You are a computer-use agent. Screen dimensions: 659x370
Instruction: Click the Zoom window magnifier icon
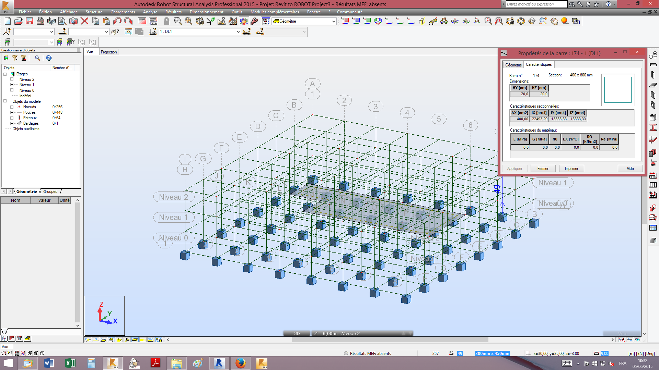(x=177, y=21)
